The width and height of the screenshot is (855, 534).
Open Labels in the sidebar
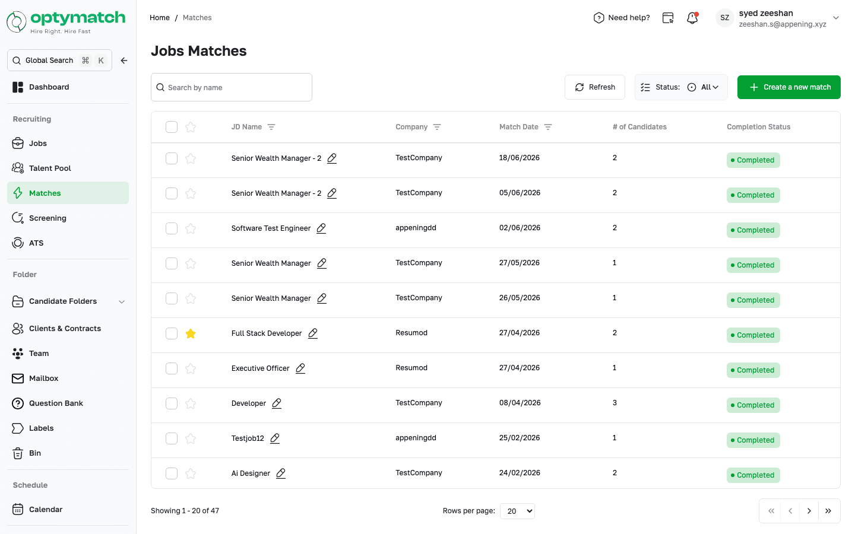tap(68, 428)
